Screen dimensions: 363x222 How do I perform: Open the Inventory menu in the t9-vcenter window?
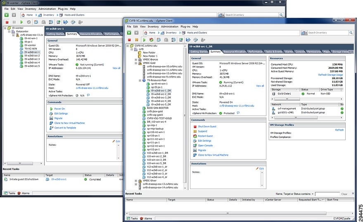pos(31,9)
